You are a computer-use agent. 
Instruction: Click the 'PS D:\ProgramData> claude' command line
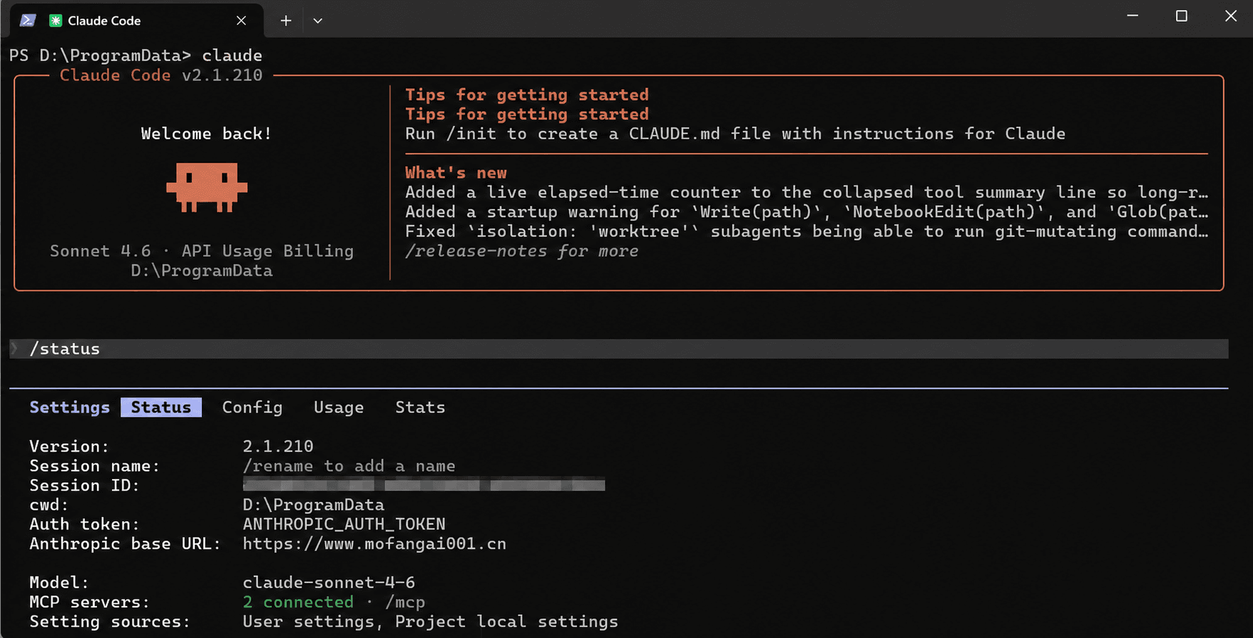pyautogui.click(x=135, y=56)
